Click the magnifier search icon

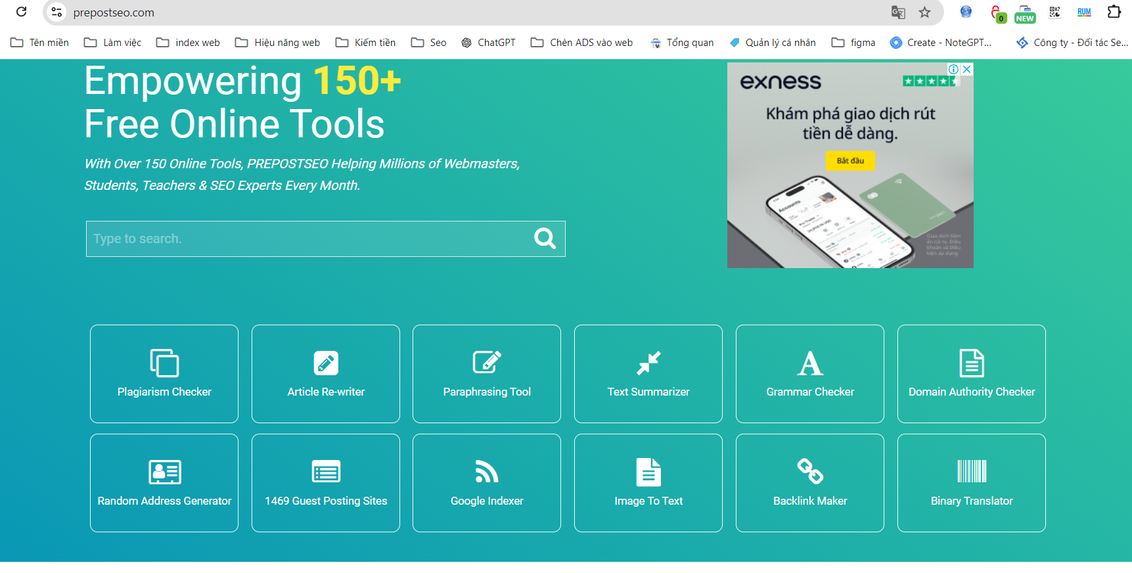[x=545, y=239]
